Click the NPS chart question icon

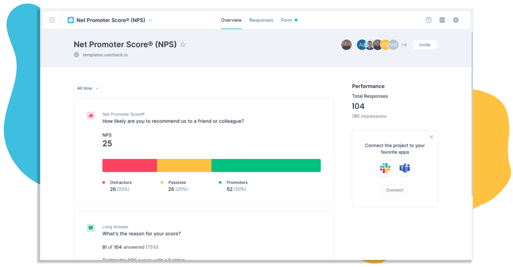coord(91,115)
